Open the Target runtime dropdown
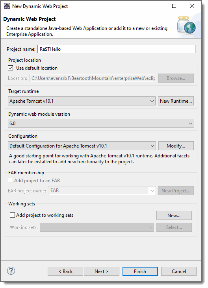 pos(82,101)
